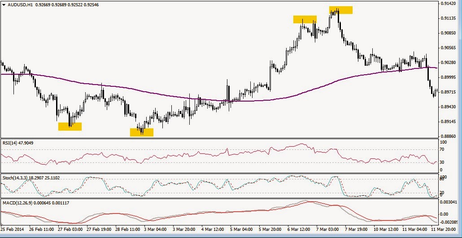Screen dimensions: 462x238
Task: Click the 6 Mar 12:00 time label
Action: 300,229
